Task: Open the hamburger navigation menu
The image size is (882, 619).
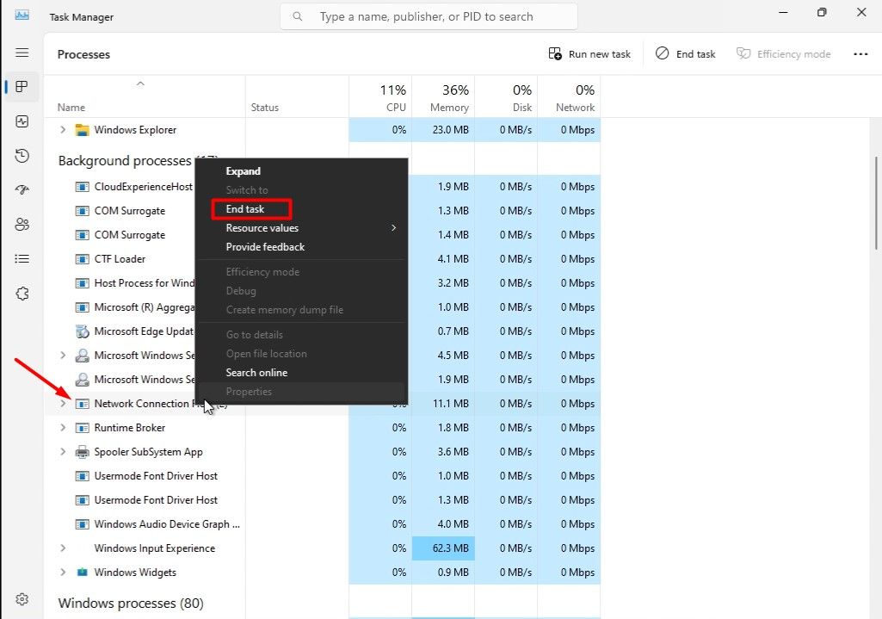Action: click(22, 53)
